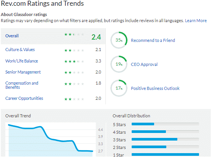Select Positive Business Outlook link
Screen dimensions: 215x160
coord(155,88)
